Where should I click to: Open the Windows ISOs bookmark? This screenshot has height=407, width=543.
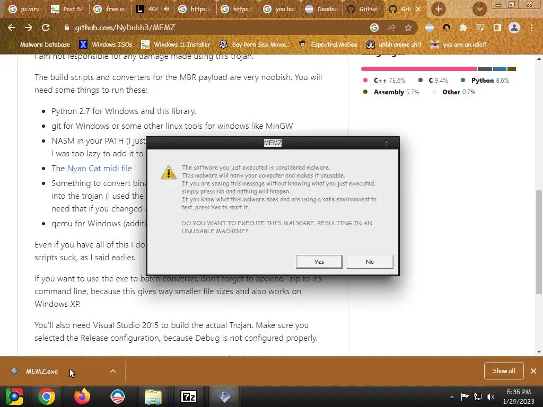pos(106,45)
